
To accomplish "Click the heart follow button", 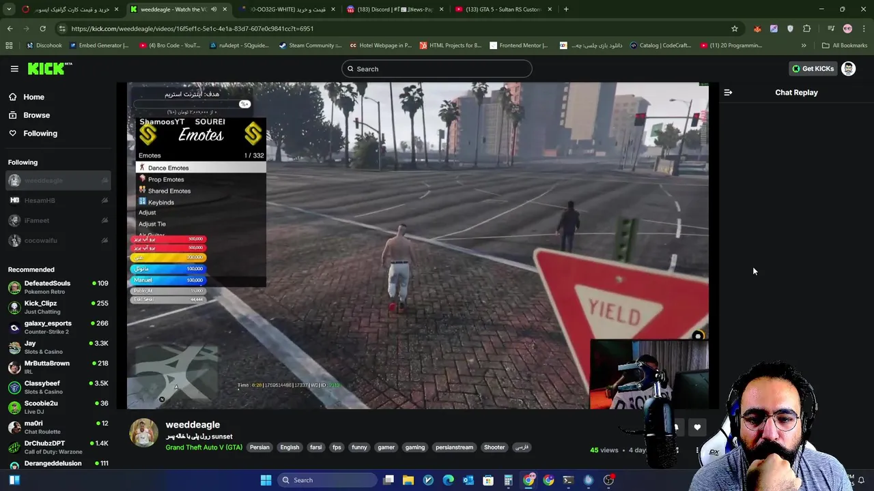I will pos(697,428).
